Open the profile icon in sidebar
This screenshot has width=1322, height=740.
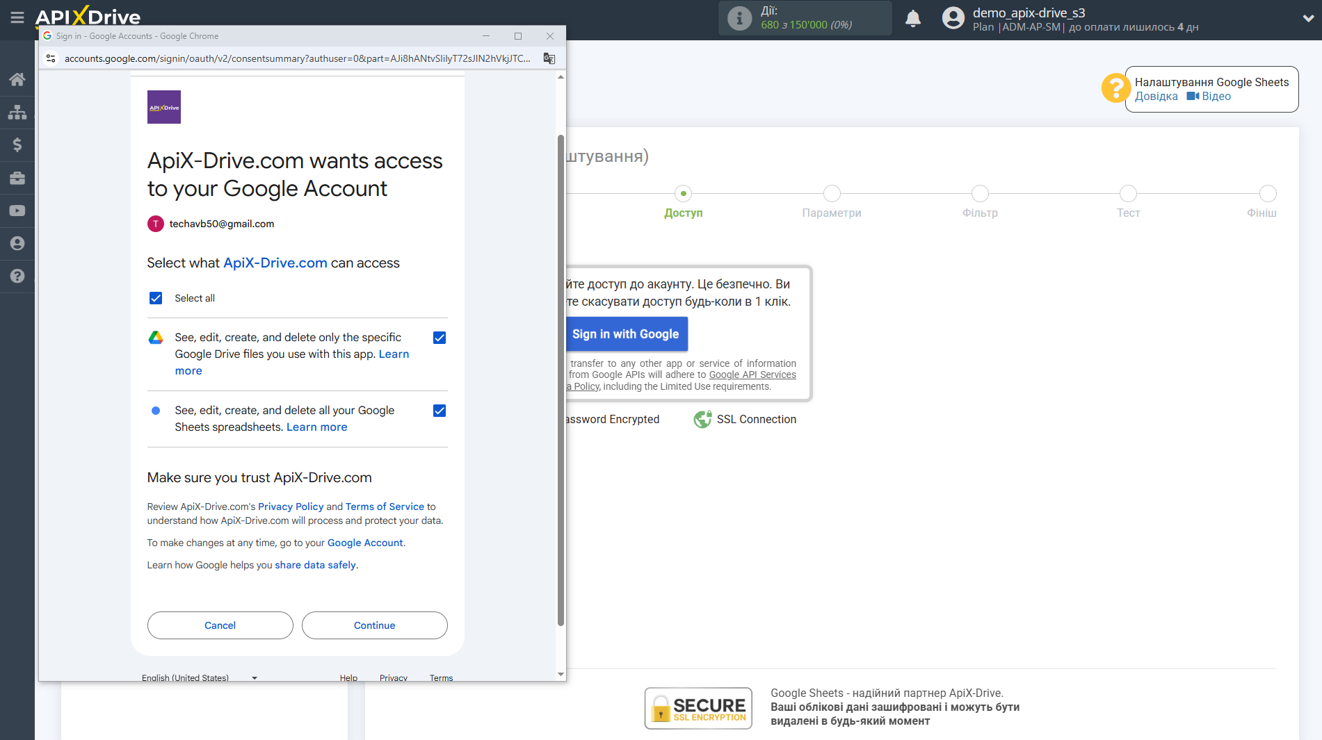pyautogui.click(x=17, y=243)
